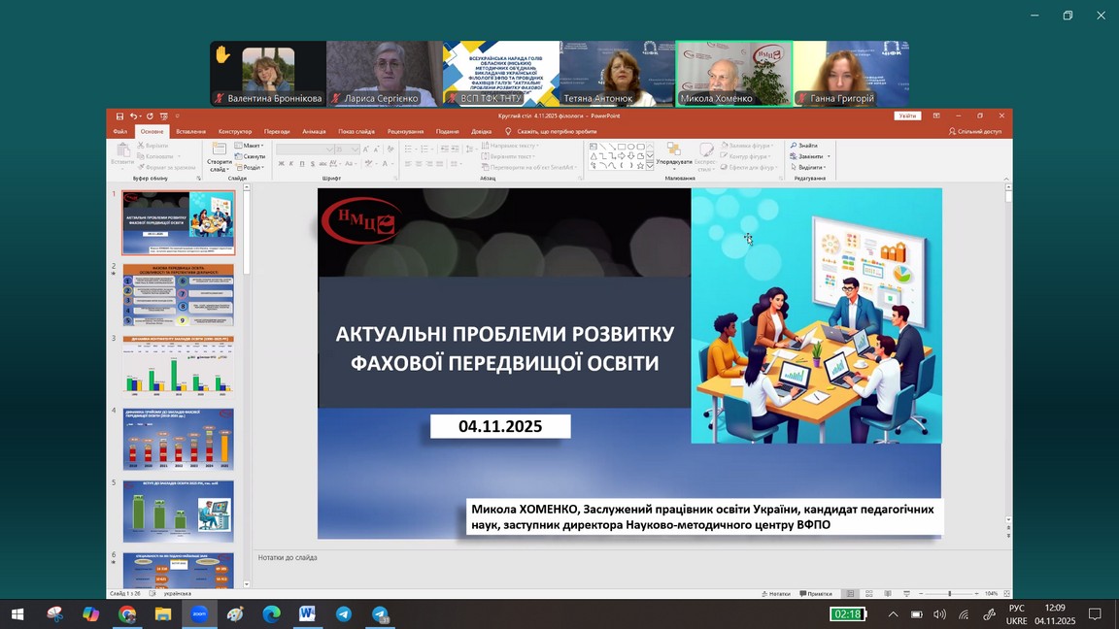
Task: Click the Find (Знайти) magnifier icon
Action: coord(794,146)
